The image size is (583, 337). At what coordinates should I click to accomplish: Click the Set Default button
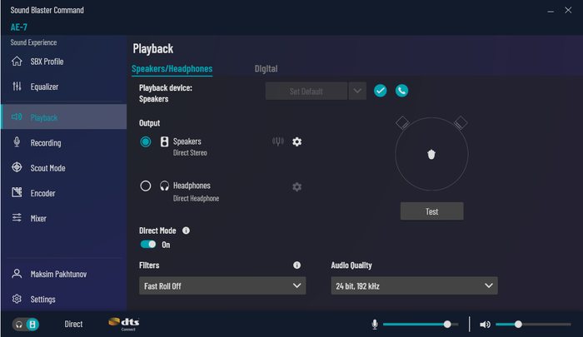(306, 91)
